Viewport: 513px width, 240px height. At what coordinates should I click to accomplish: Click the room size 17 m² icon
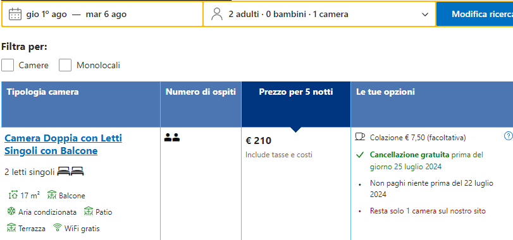point(13,195)
